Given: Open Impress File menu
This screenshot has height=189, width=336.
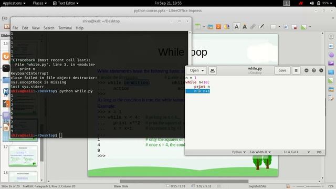Looking at the screenshot, I should point(5,18).
